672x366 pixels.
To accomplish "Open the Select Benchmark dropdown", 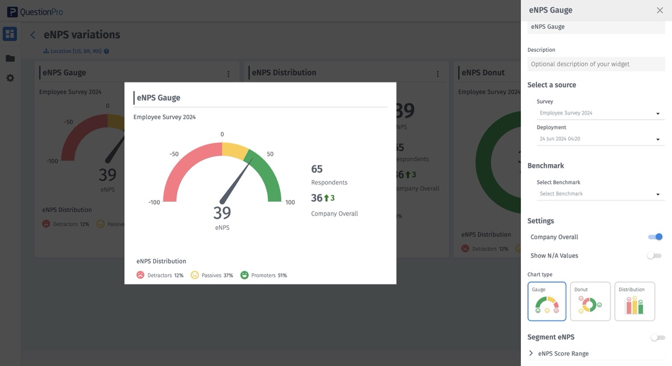I will [x=600, y=194].
